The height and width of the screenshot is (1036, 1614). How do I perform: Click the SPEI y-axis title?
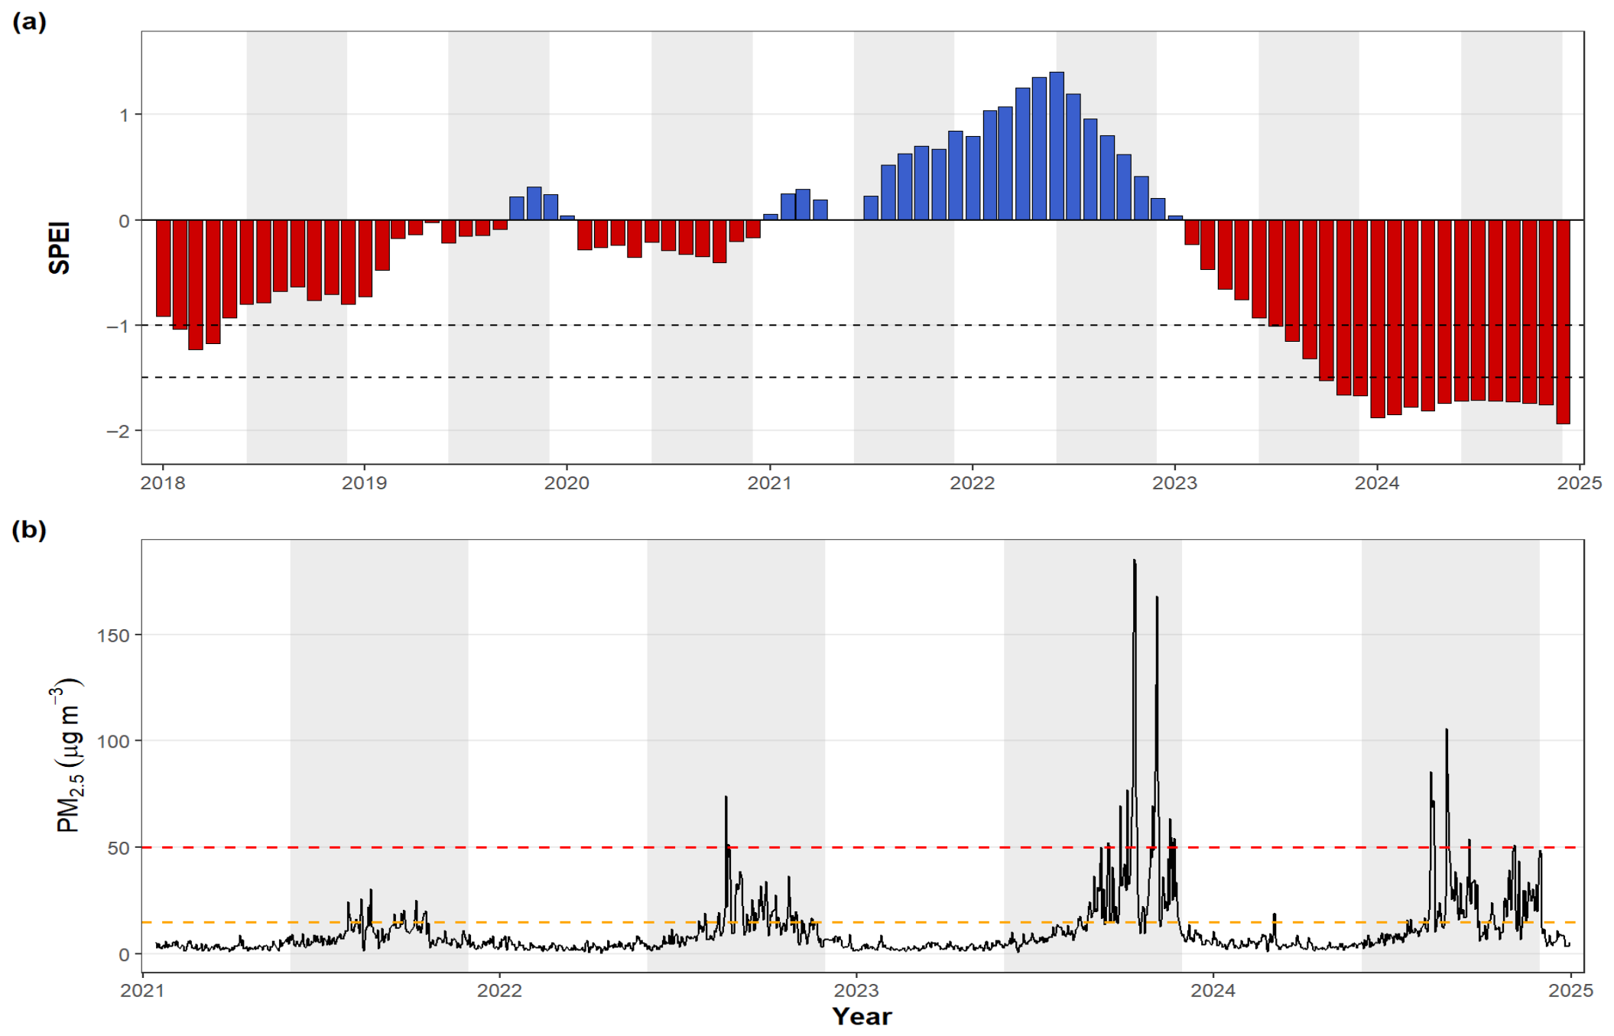(x=60, y=248)
